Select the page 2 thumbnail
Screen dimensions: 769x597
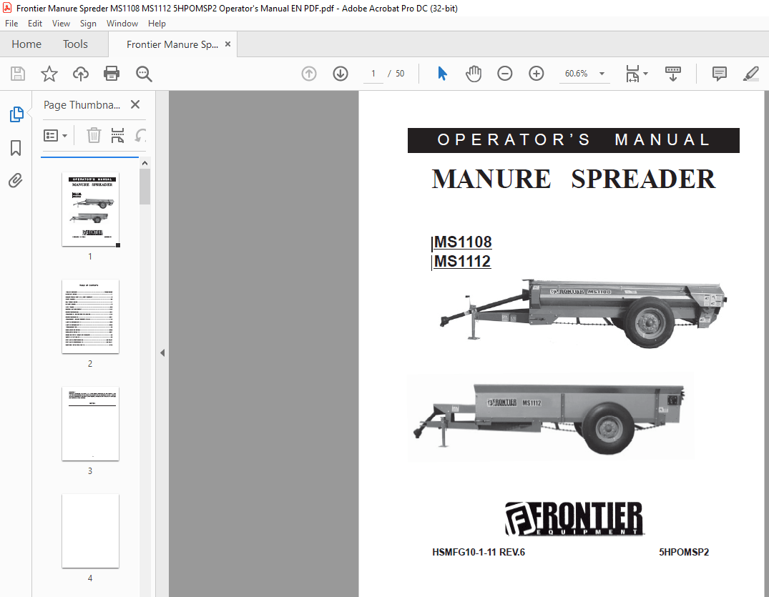pos(90,317)
